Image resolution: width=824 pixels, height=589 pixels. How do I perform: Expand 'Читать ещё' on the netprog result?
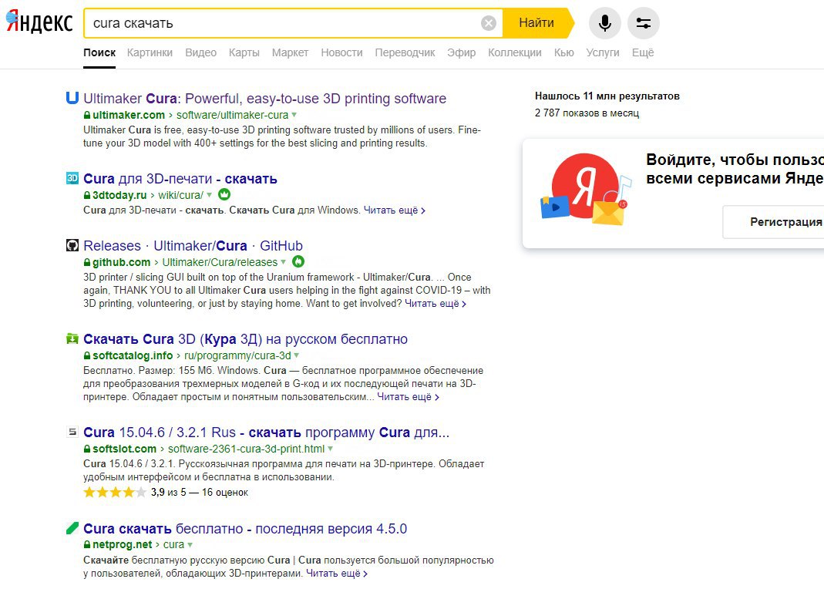336,574
